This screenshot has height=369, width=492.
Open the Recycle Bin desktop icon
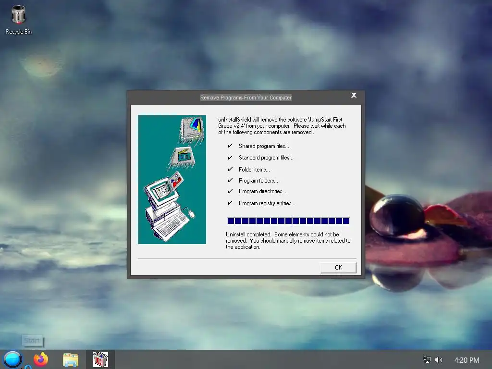19,20
